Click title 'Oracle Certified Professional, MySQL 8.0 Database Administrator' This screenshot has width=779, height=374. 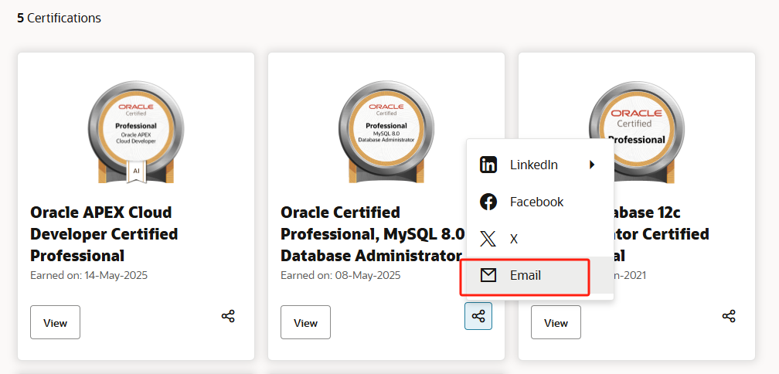point(372,234)
